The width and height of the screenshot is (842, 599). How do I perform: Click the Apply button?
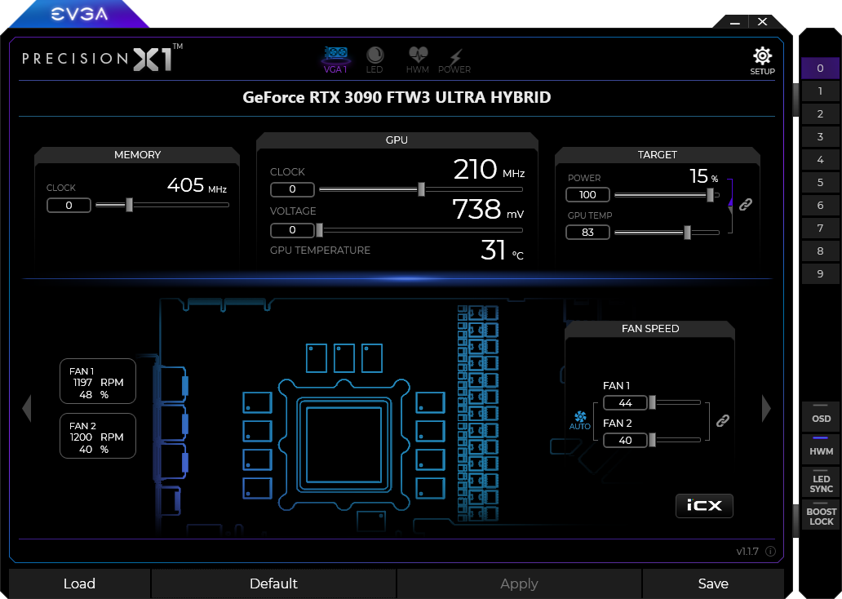pyautogui.click(x=519, y=583)
